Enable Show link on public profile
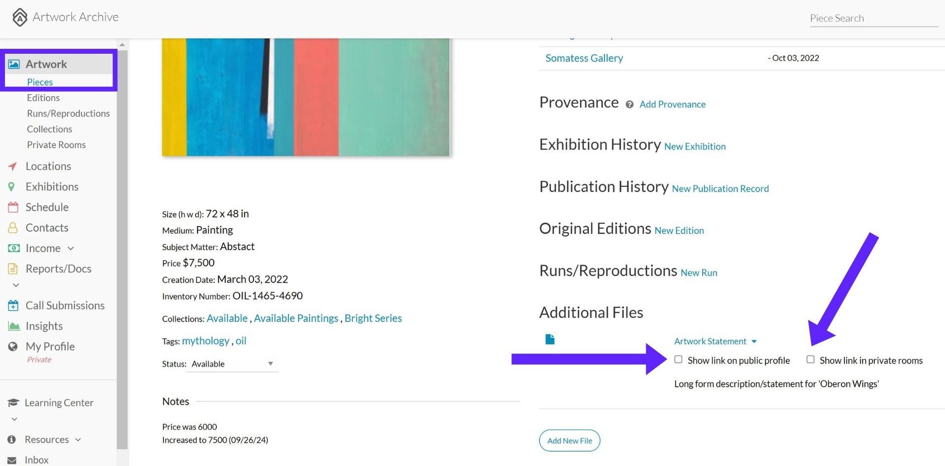The width and height of the screenshot is (945, 466). (678, 359)
